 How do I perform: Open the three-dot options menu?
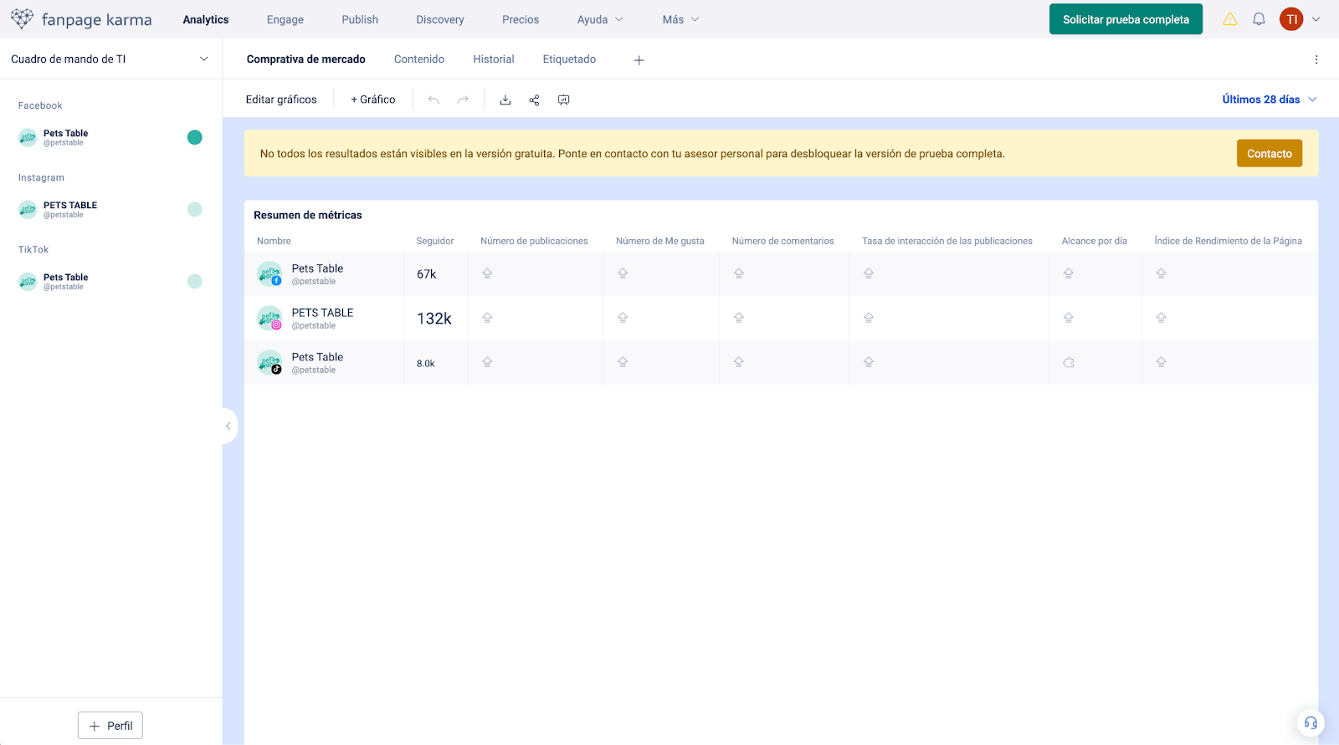pyautogui.click(x=1316, y=60)
